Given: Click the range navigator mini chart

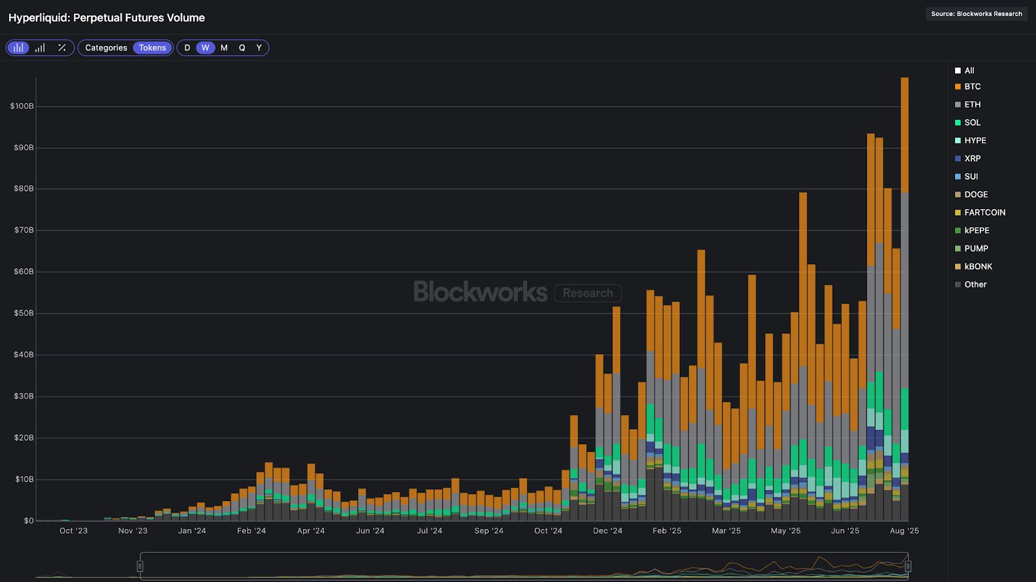Looking at the screenshot, I should 524,566.
